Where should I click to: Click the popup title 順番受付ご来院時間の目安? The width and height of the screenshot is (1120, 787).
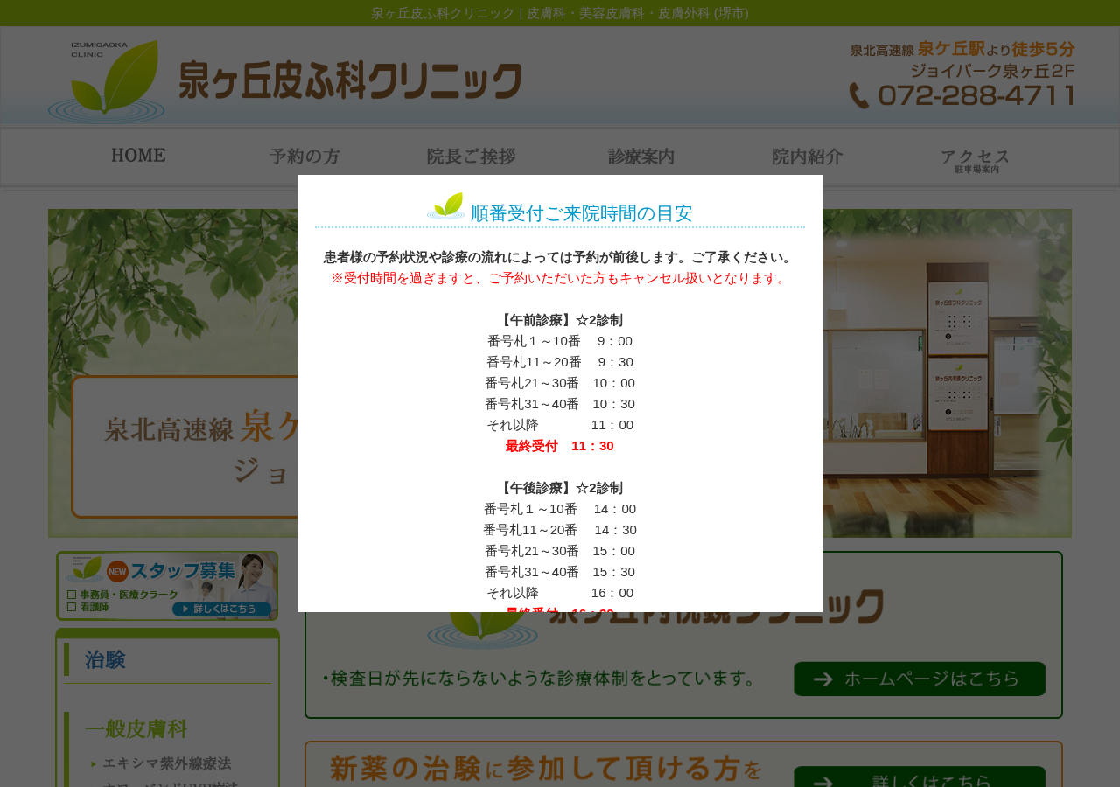coord(582,213)
